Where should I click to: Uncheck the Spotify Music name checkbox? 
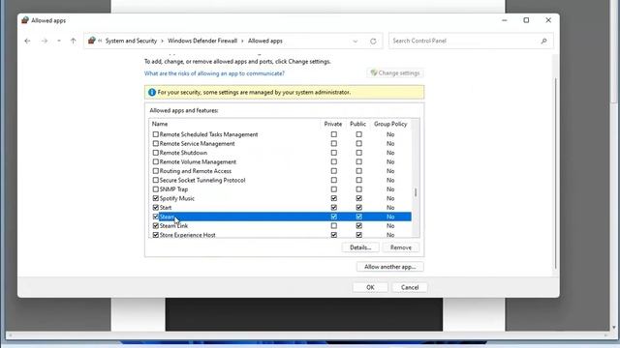156,198
